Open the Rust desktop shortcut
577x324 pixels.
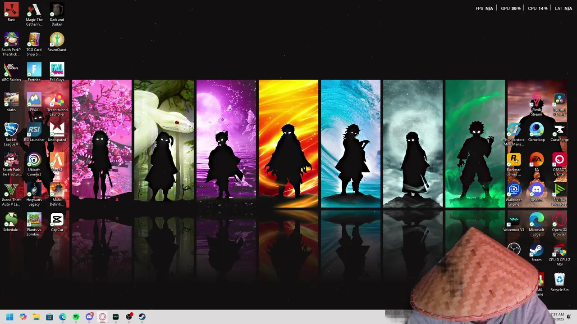[11, 12]
